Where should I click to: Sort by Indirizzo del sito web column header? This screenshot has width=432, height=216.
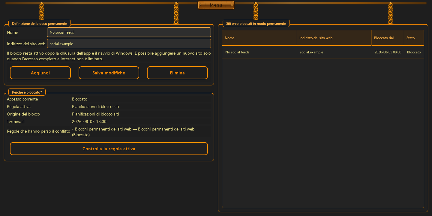point(334,38)
